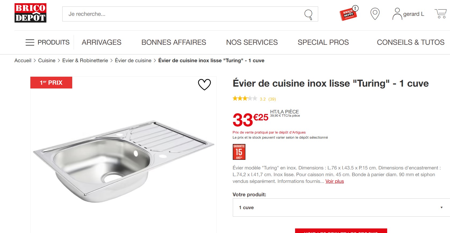450x233 pixels.
Task: Open the SPECIAL PROS menu
Action: click(x=323, y=42)
